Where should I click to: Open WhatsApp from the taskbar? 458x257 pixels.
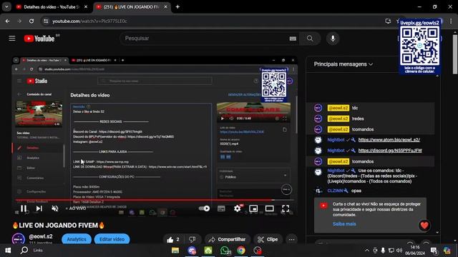coord(225,251)
